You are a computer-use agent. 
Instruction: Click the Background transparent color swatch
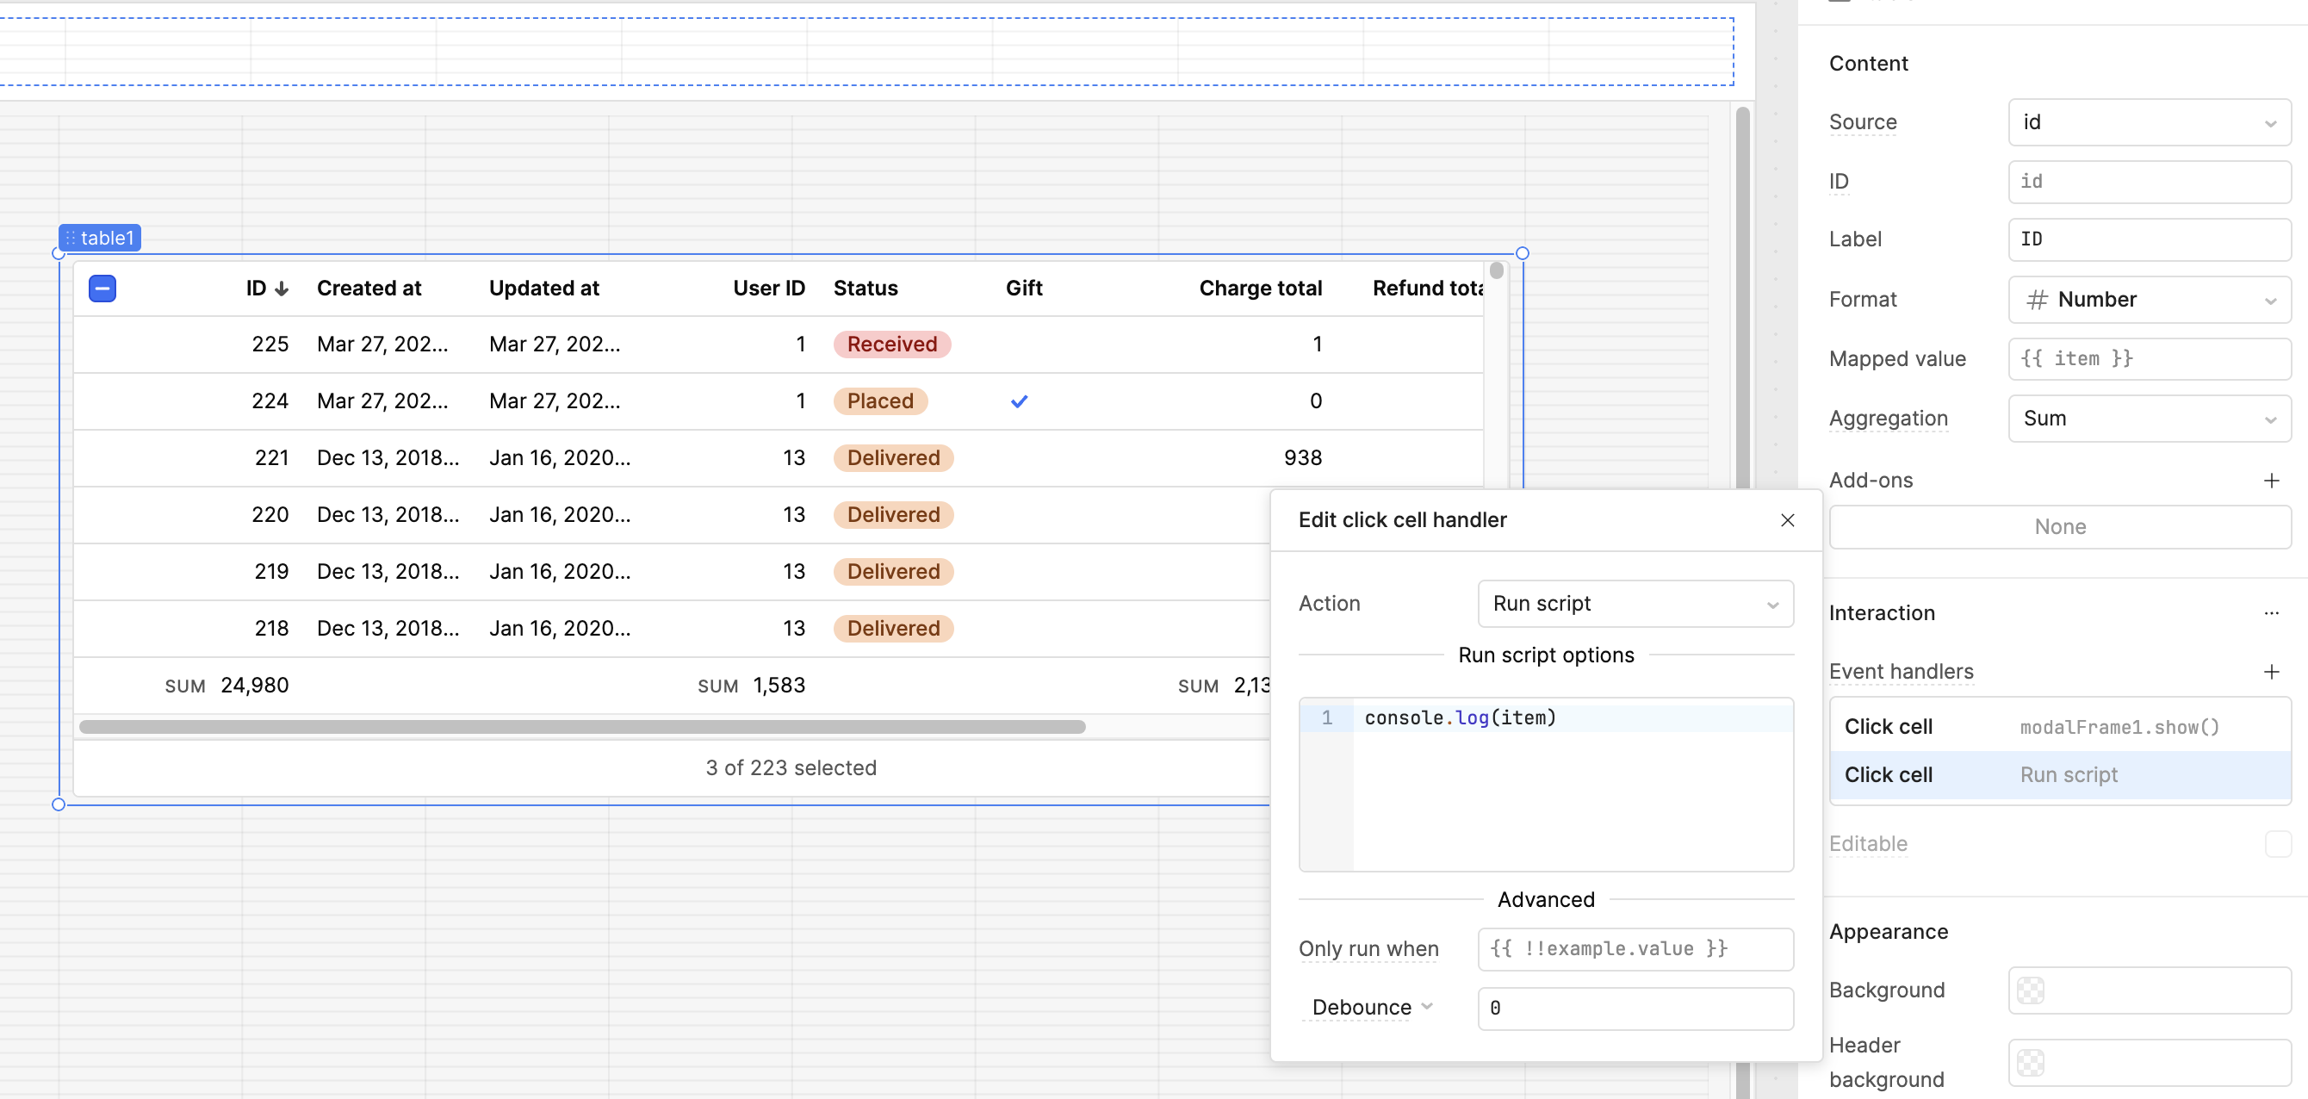2030,990
